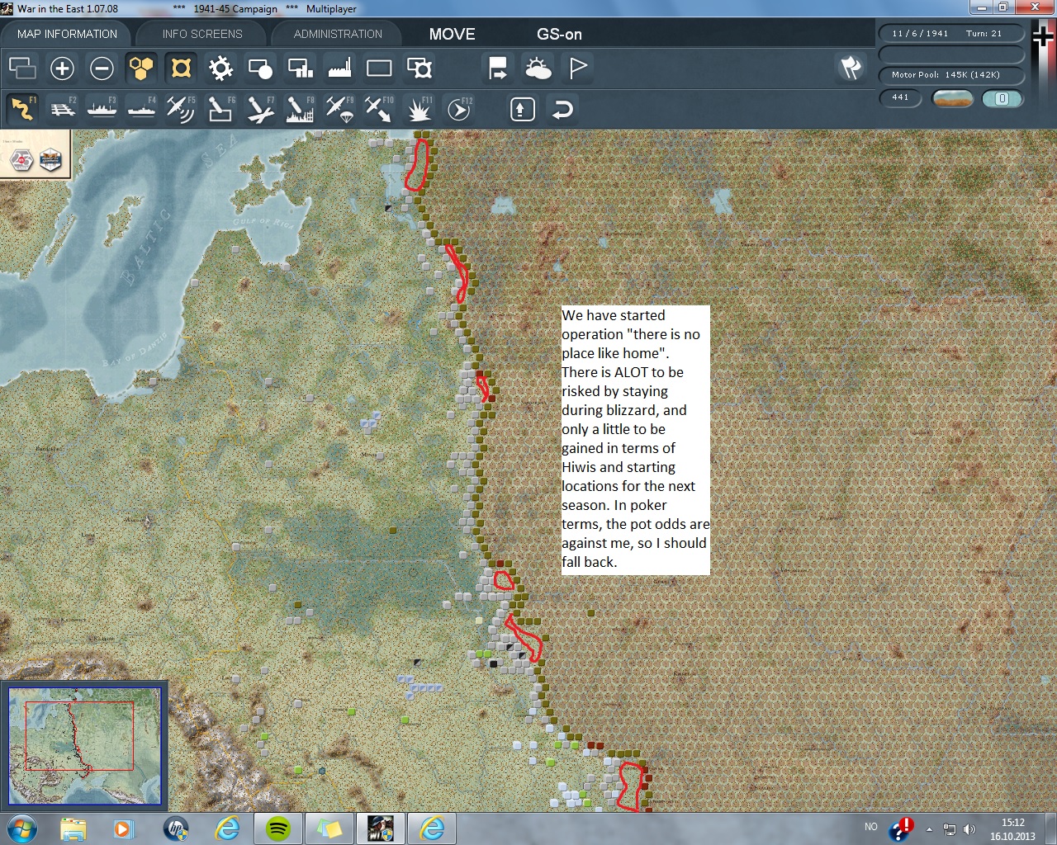The width and height of the screenshot is (1057, 845).
Task: Click the F11 build fortification icon
Action: (x=419, y=109)
